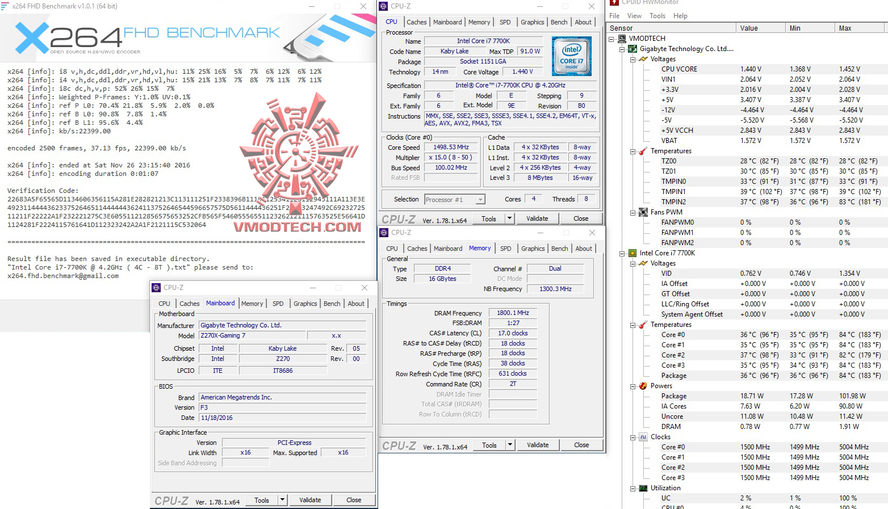Click the Name field showing Intel Core i7 7700K
This screenshot has height=509, width=888.
483,41
